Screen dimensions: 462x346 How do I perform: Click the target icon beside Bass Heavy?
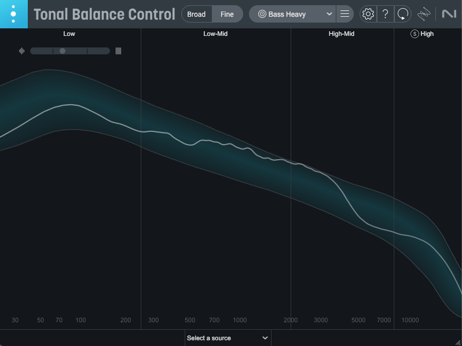262,14
